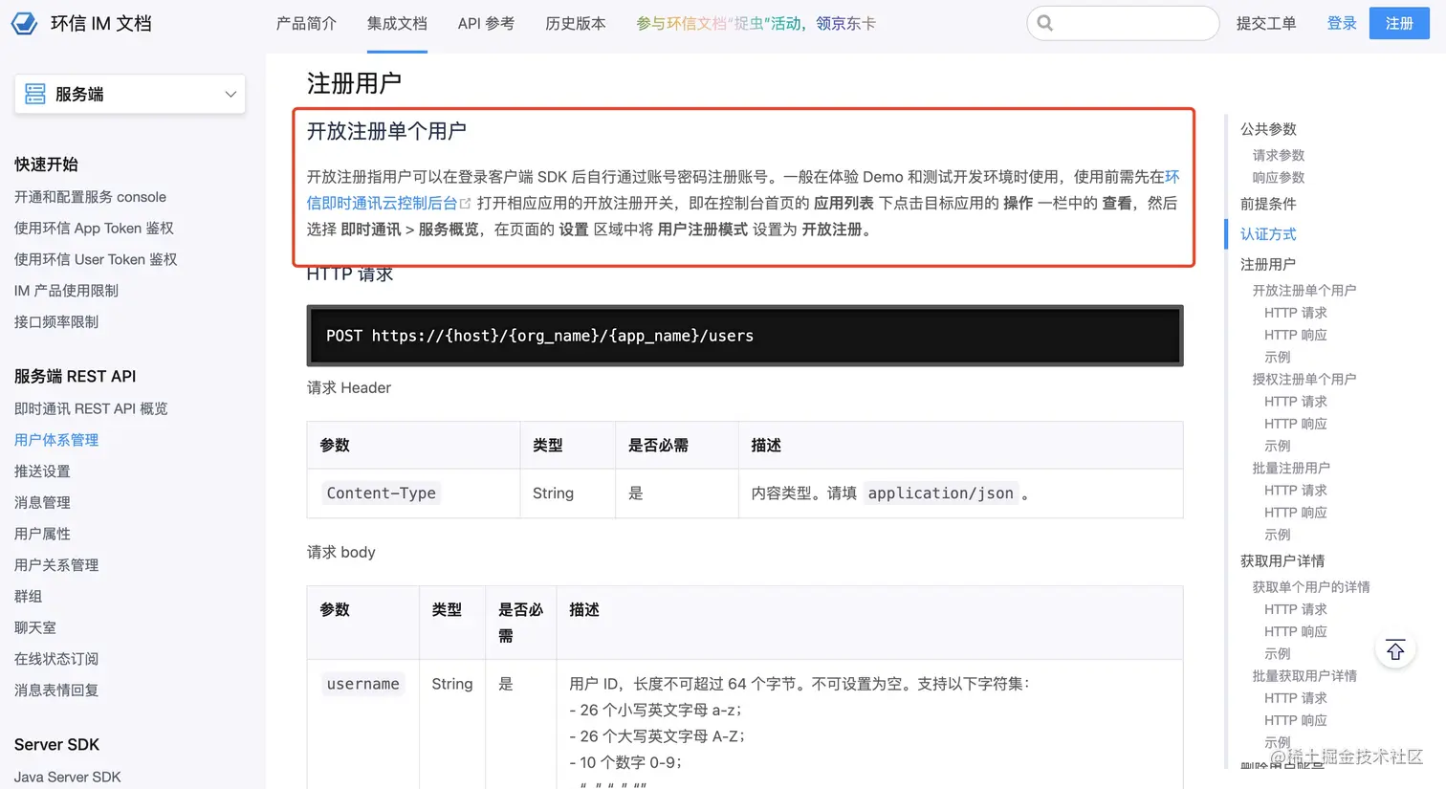Click the 注册用户 page heading

pos(354,83)
